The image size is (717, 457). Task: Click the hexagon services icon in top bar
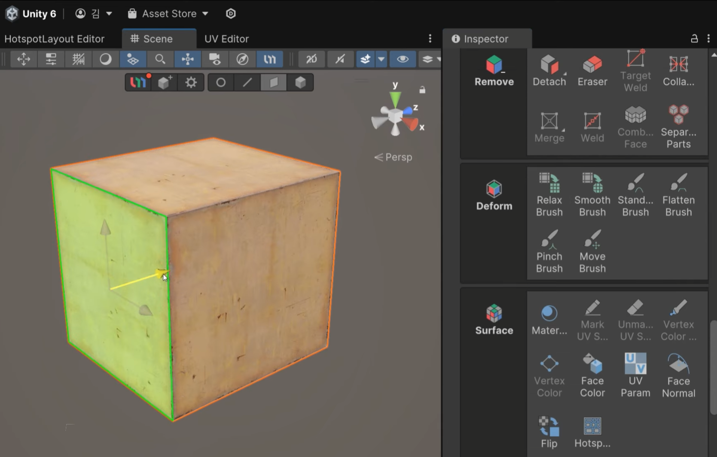[x=231, y=14]
